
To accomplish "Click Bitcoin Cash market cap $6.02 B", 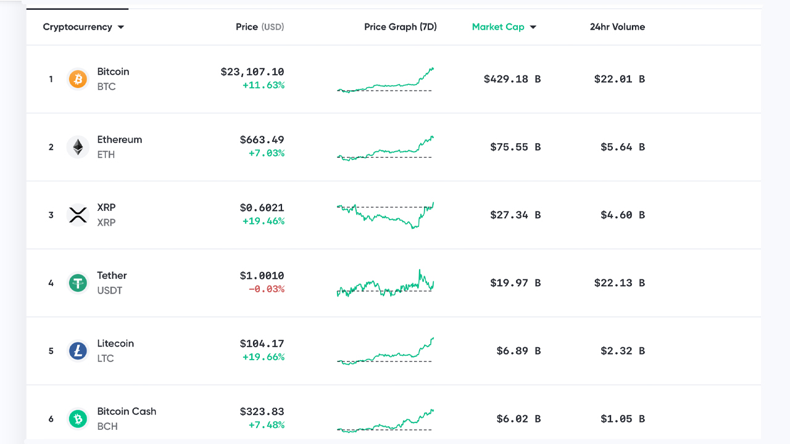I will pyautogui.click(x=518, y=419).
